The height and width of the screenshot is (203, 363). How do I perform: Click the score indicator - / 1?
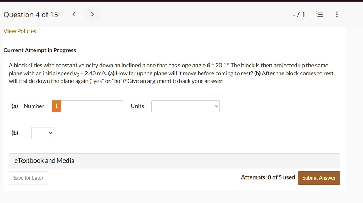299,15
